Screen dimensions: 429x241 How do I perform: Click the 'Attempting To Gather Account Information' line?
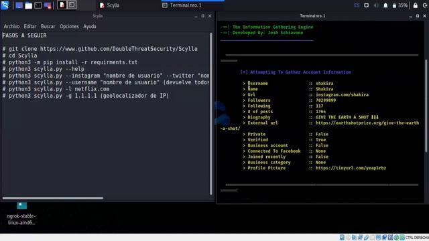296,72
